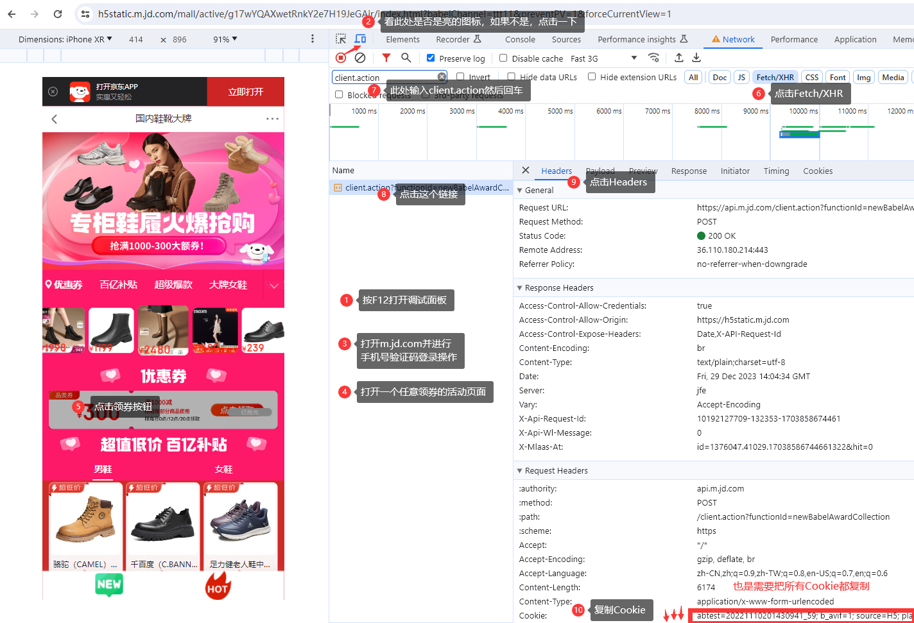The height and width of the screenshot is (623, 914).
Task: Check Hide data URLs
Action: [x=511, y=77]
